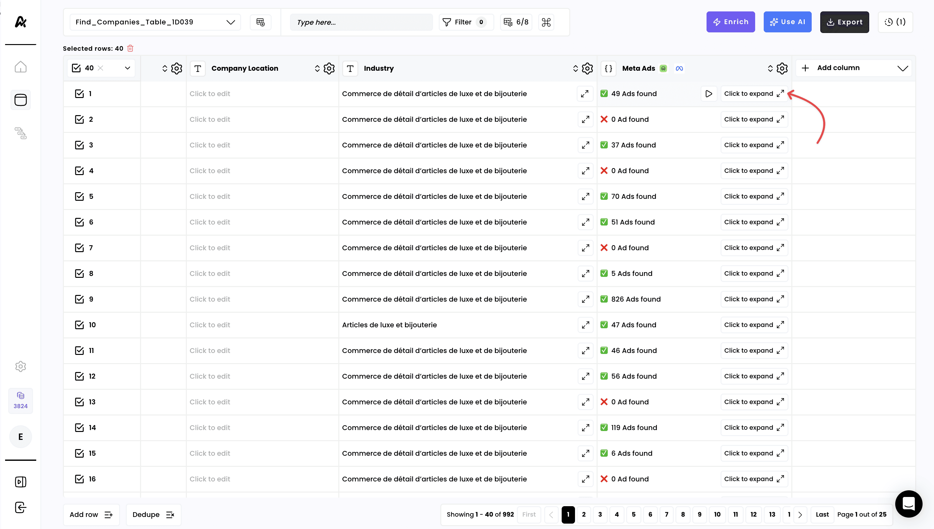The image size is (934, 529).
Task: Click the red trash icon beside Selected rows
Action: 130,48
